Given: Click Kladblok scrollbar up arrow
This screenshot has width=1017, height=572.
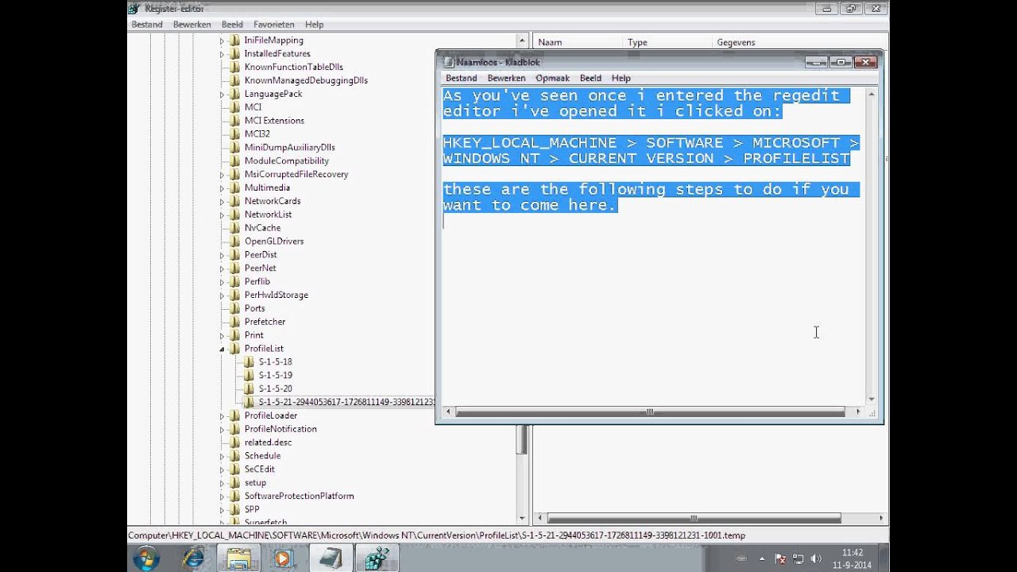Looking at the screenshot, I should (x=871, y=94).
